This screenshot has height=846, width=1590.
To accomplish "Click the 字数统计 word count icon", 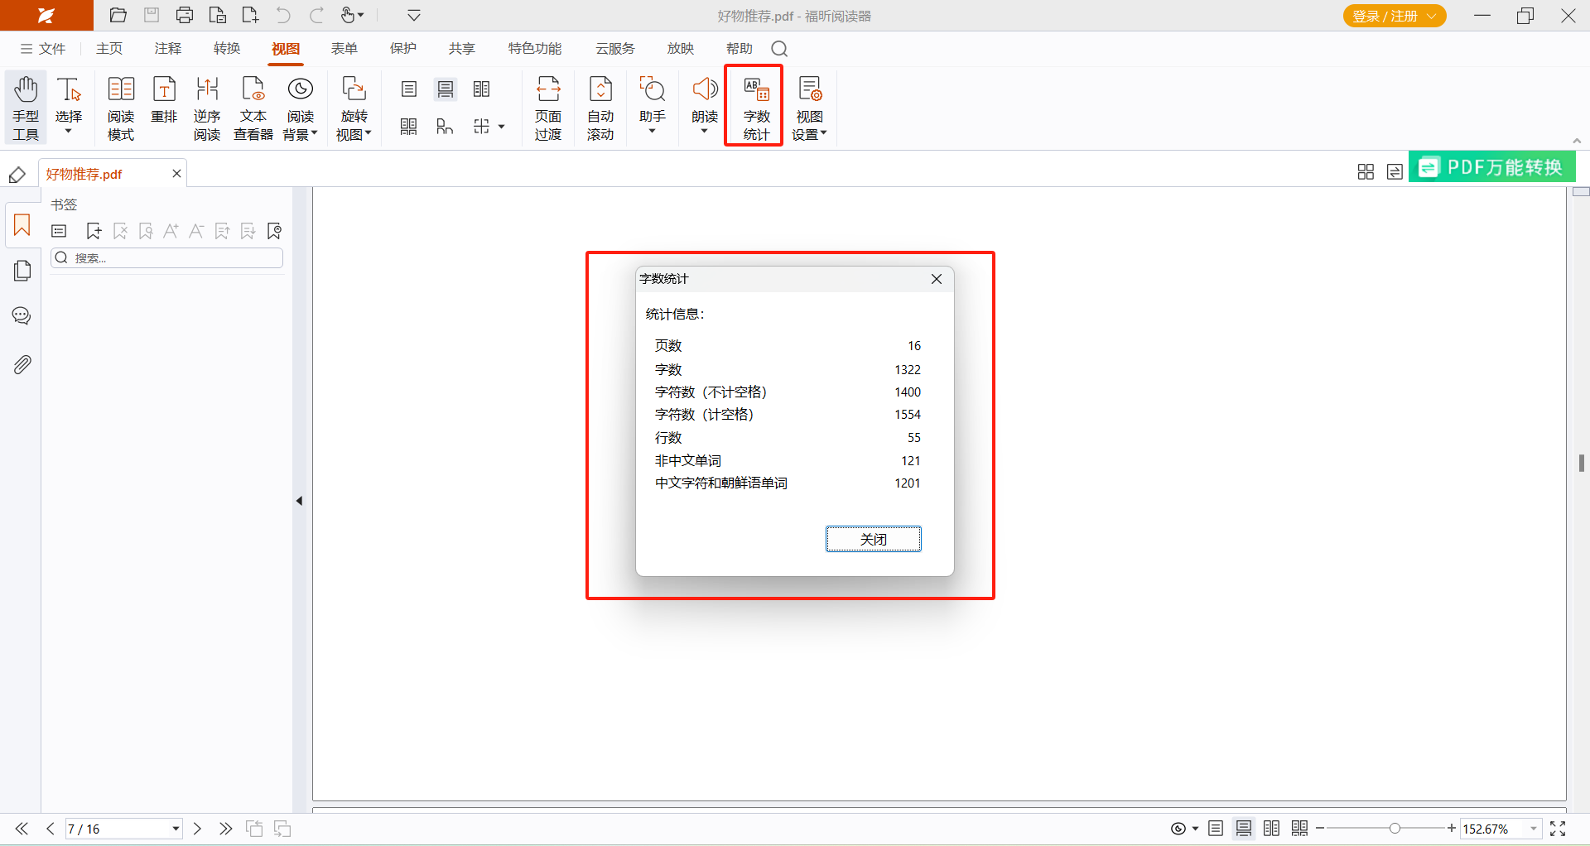I will (755, 107).
